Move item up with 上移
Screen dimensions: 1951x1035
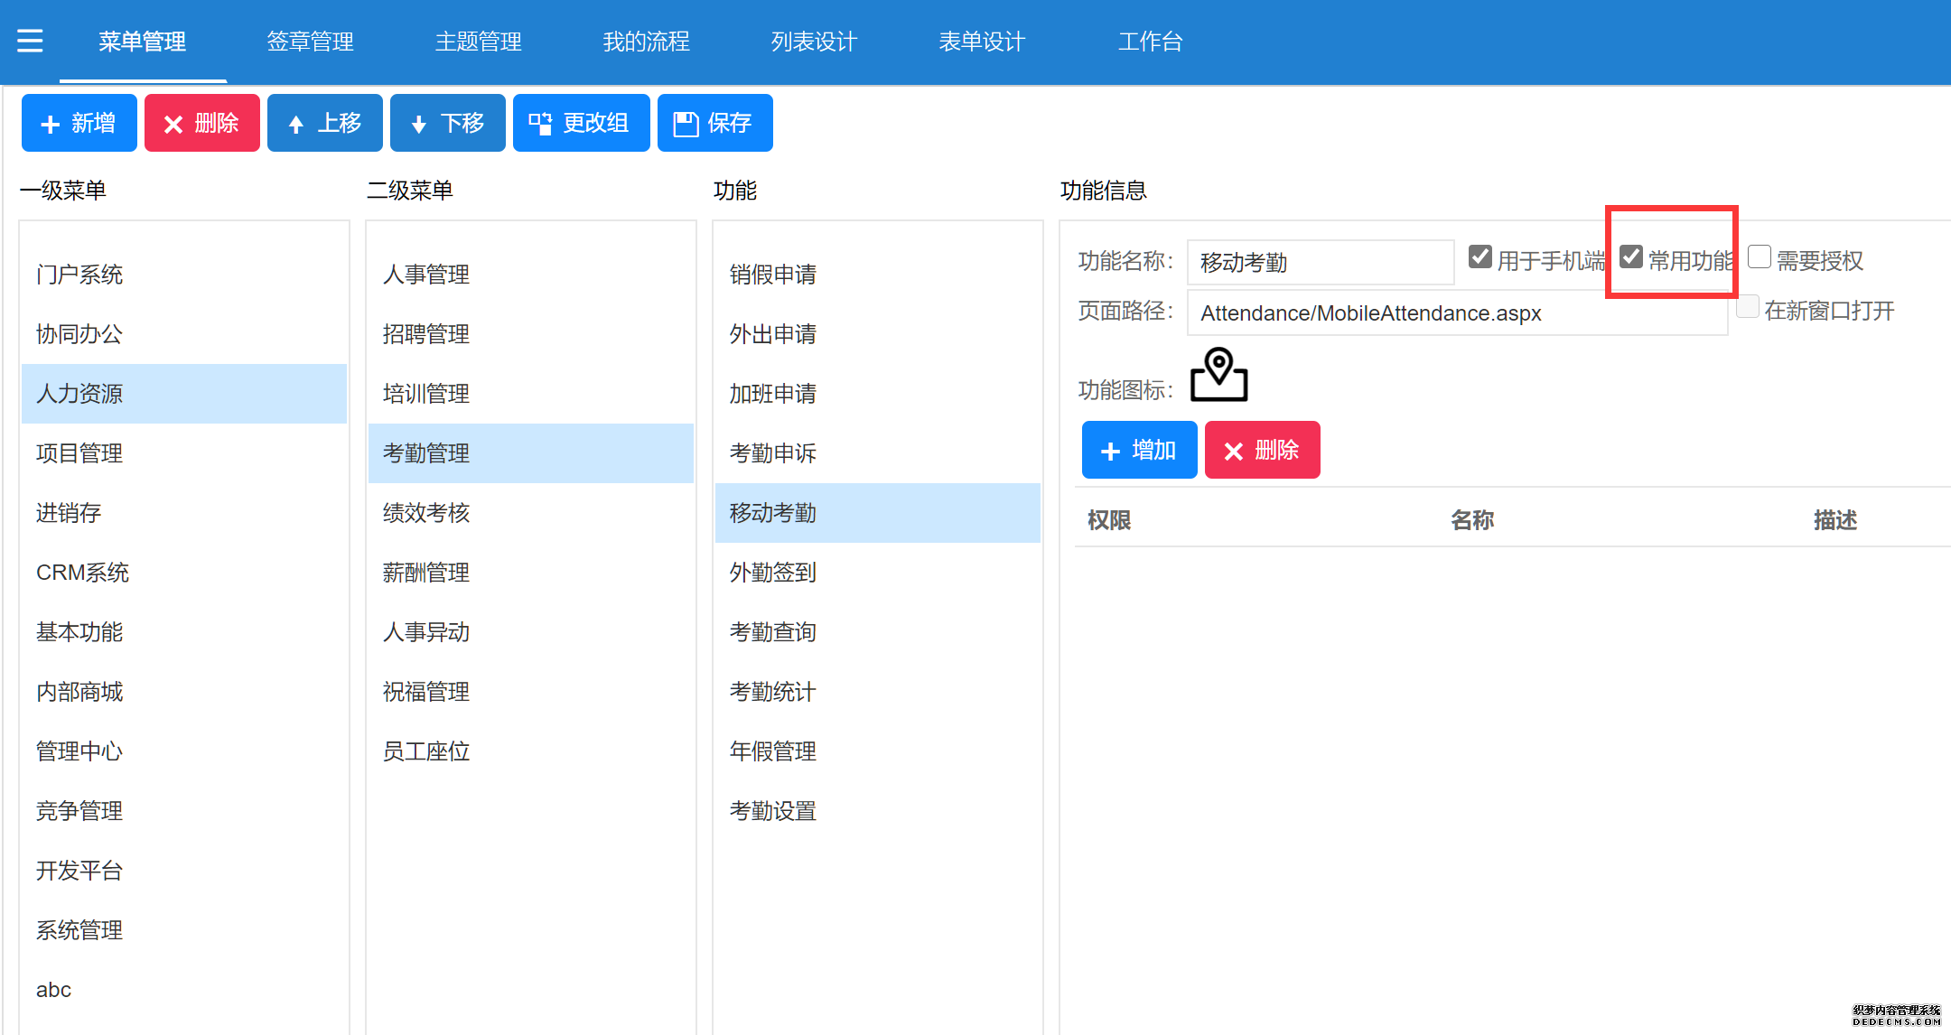click(x=325, y=123)
